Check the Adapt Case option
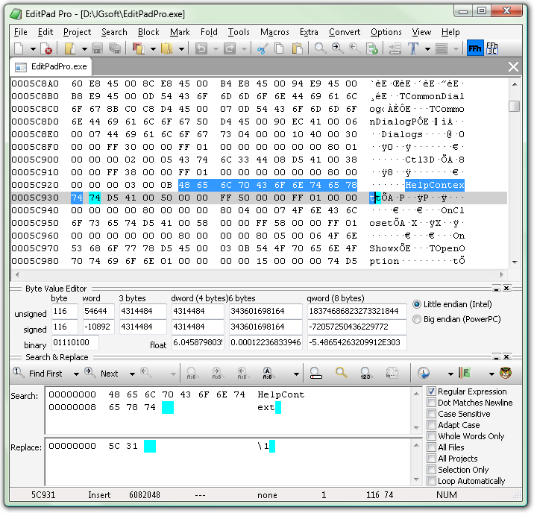Screen dimensions: 534x513 tap(431, 425)
